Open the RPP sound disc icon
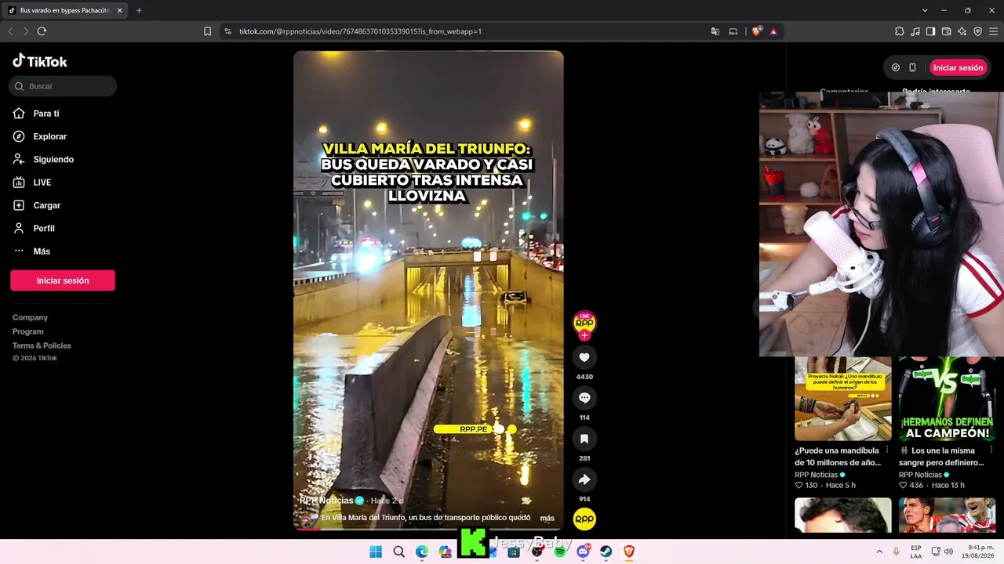This screenshot has width=1004, height=564. pyautogui.click(x=584, y=519)
